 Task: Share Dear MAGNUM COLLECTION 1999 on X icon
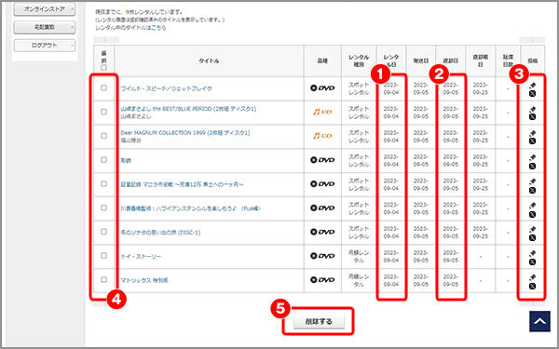532,141
